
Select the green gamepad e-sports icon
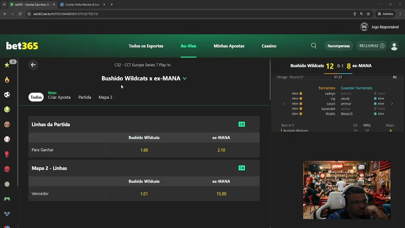coord(7,199)
